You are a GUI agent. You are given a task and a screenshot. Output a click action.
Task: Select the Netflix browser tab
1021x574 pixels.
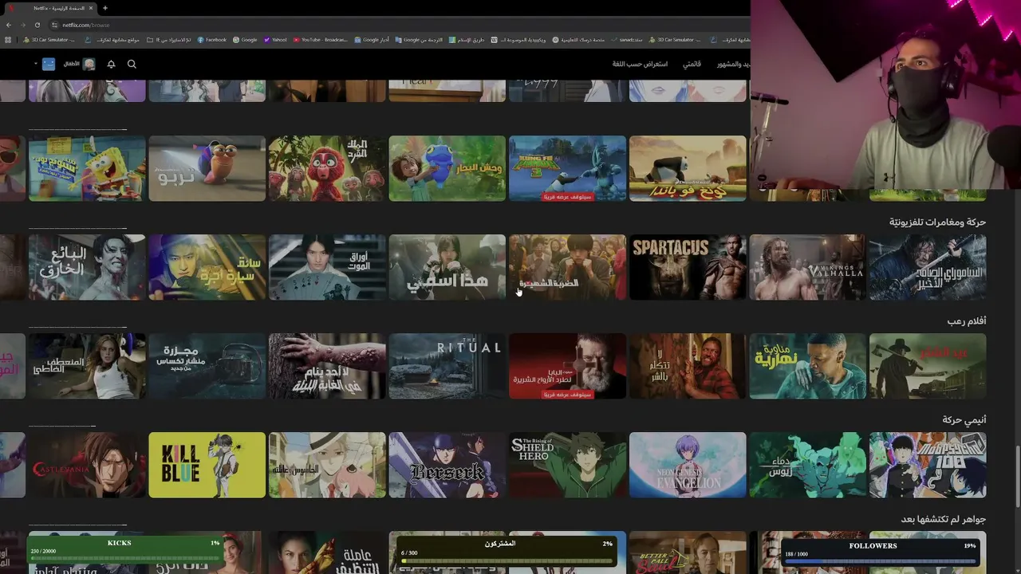49,8
